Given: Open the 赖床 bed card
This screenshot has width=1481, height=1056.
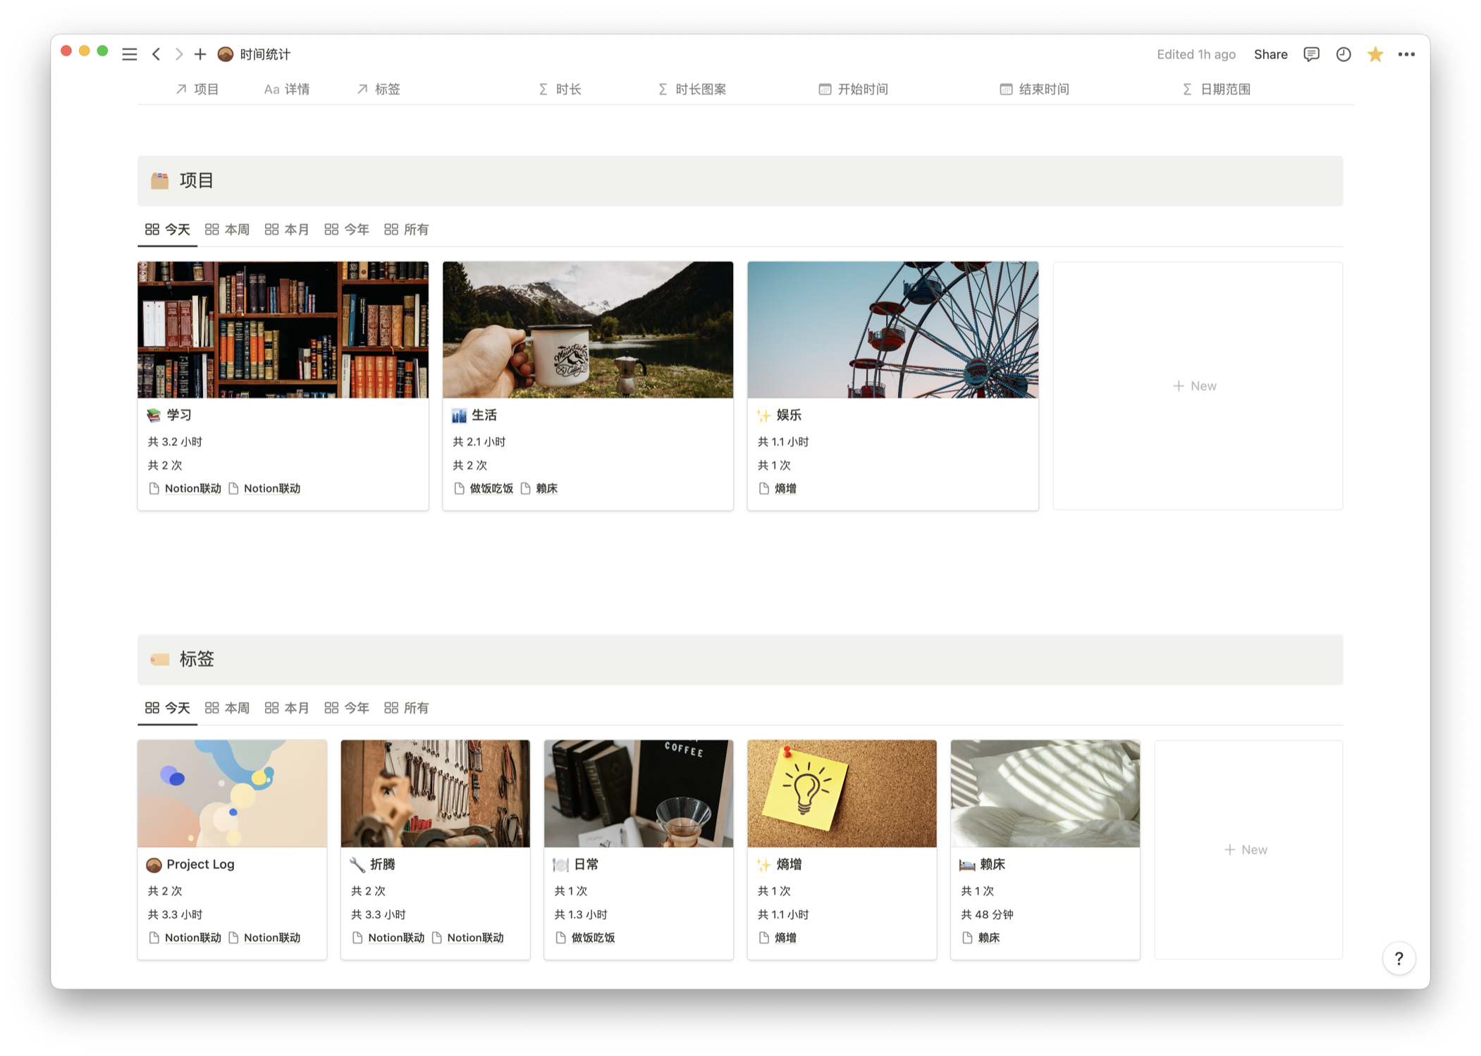Looking at the screenshot, I should (1044, 795).
